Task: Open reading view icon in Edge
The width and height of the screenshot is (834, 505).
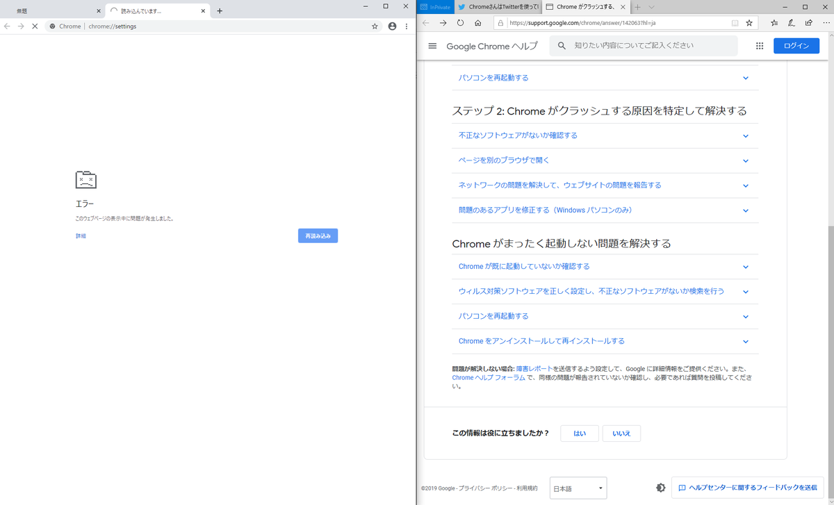Action: tap(735, 23)
